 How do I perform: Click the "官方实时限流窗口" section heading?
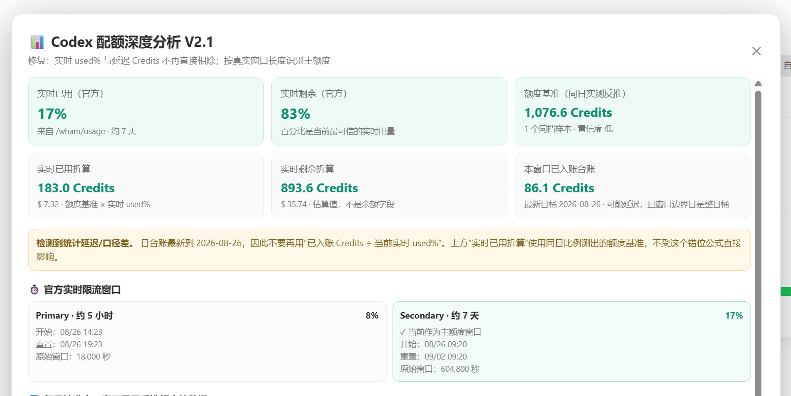tap(82, 289)
